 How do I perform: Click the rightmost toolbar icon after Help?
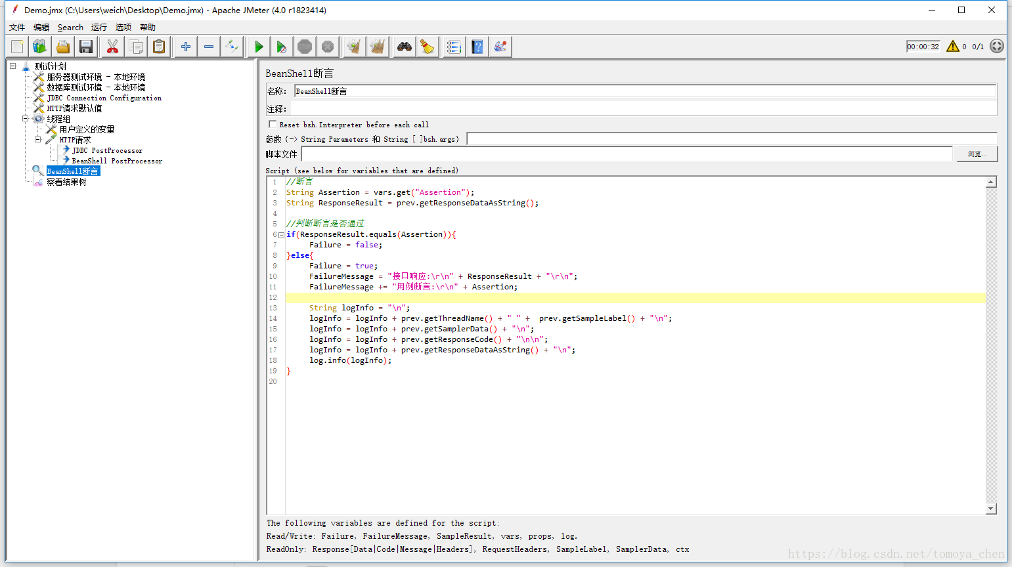(500, 47)
